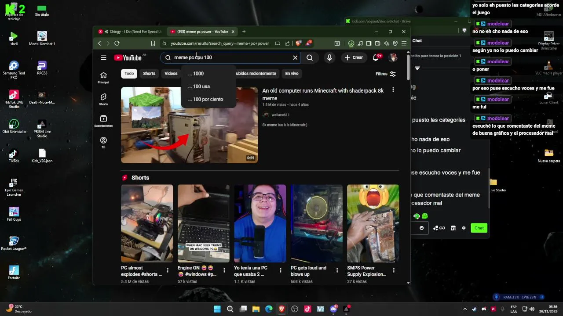This screenshot has height=316, width=563.
Task: Open the 'Engine ON' laptop short thumbnail
Action: (x=203, y=223)
